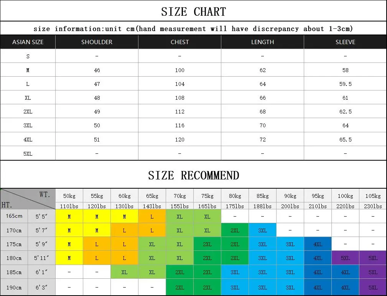Click the LENGTH column header
387x296 pixels.
tap(263, 42)
